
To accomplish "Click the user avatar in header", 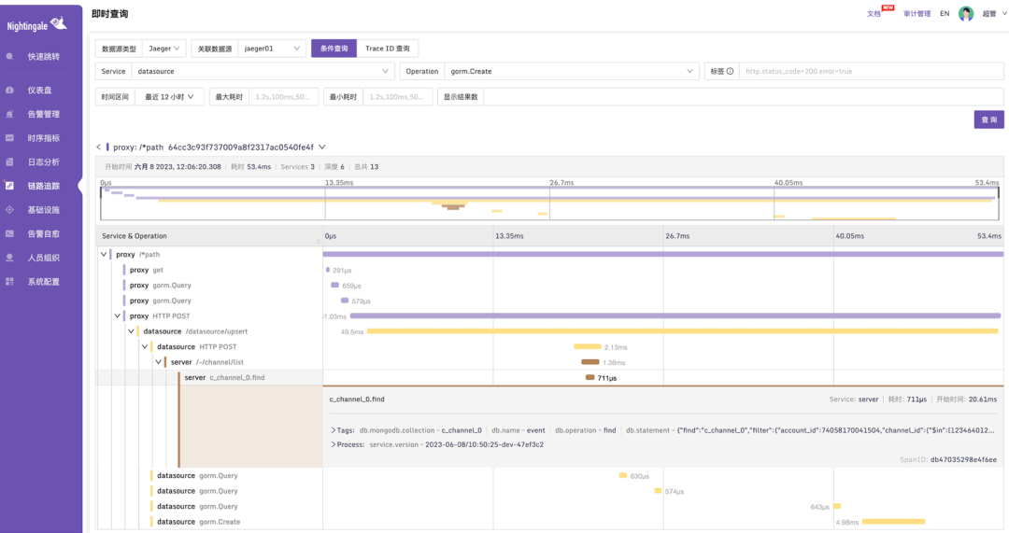I will 965,14.
